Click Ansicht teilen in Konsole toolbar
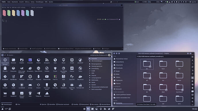Viewport: 198px width, 111px height. pyautogui.click(x=23, y=49)
